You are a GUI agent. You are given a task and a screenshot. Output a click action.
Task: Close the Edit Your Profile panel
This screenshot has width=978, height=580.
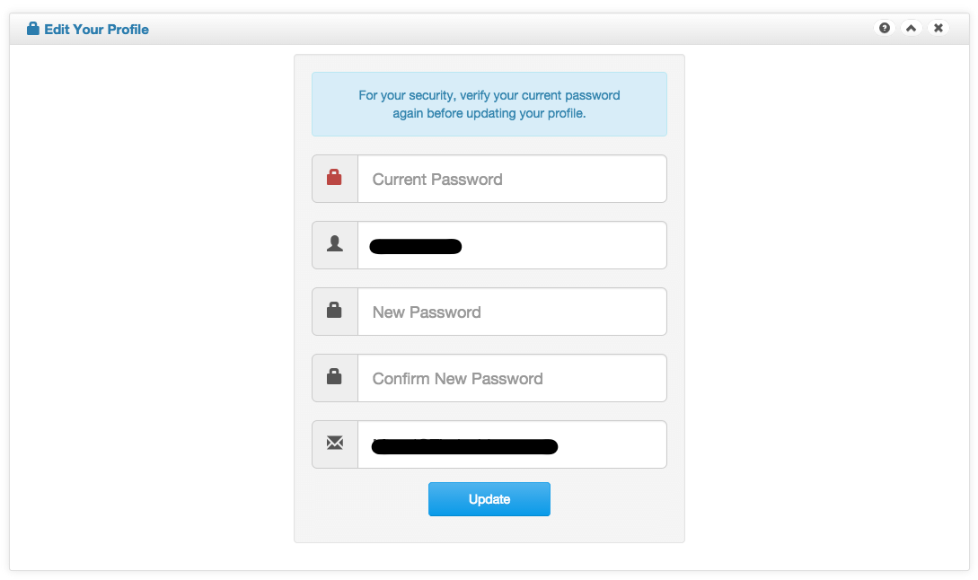pos(938,28)
